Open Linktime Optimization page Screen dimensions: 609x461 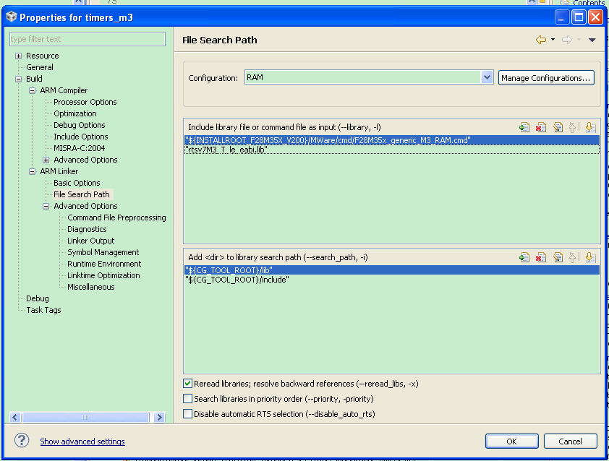tap(103, 275)
